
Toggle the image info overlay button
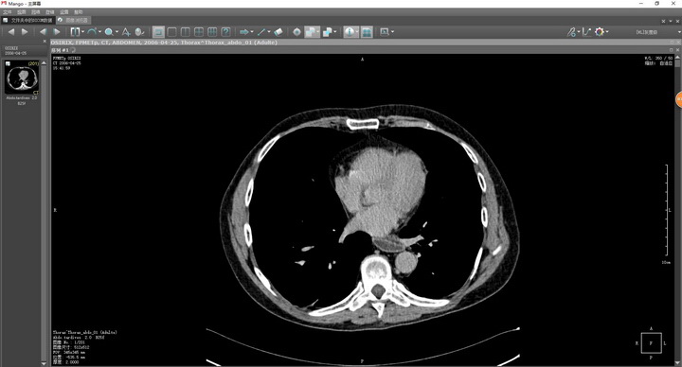(x=350, y=32)
